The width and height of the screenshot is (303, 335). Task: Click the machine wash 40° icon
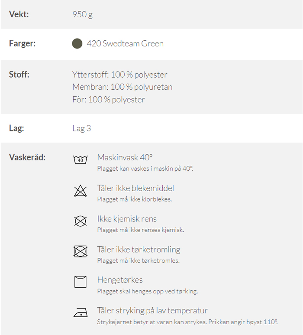(x=81, y=159)
